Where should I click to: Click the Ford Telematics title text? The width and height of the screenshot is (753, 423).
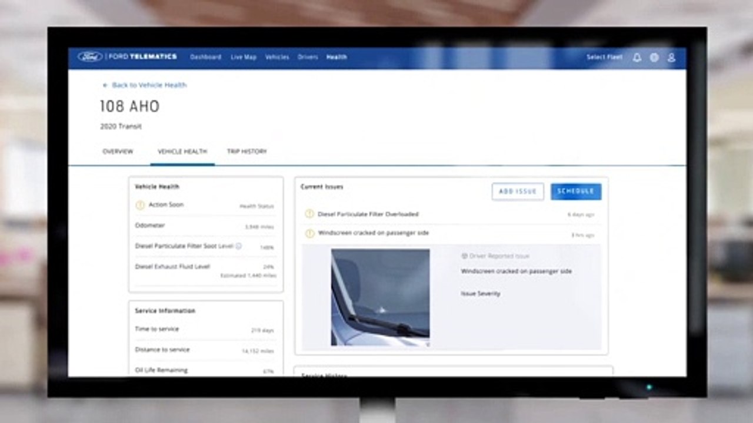(143, 57)
